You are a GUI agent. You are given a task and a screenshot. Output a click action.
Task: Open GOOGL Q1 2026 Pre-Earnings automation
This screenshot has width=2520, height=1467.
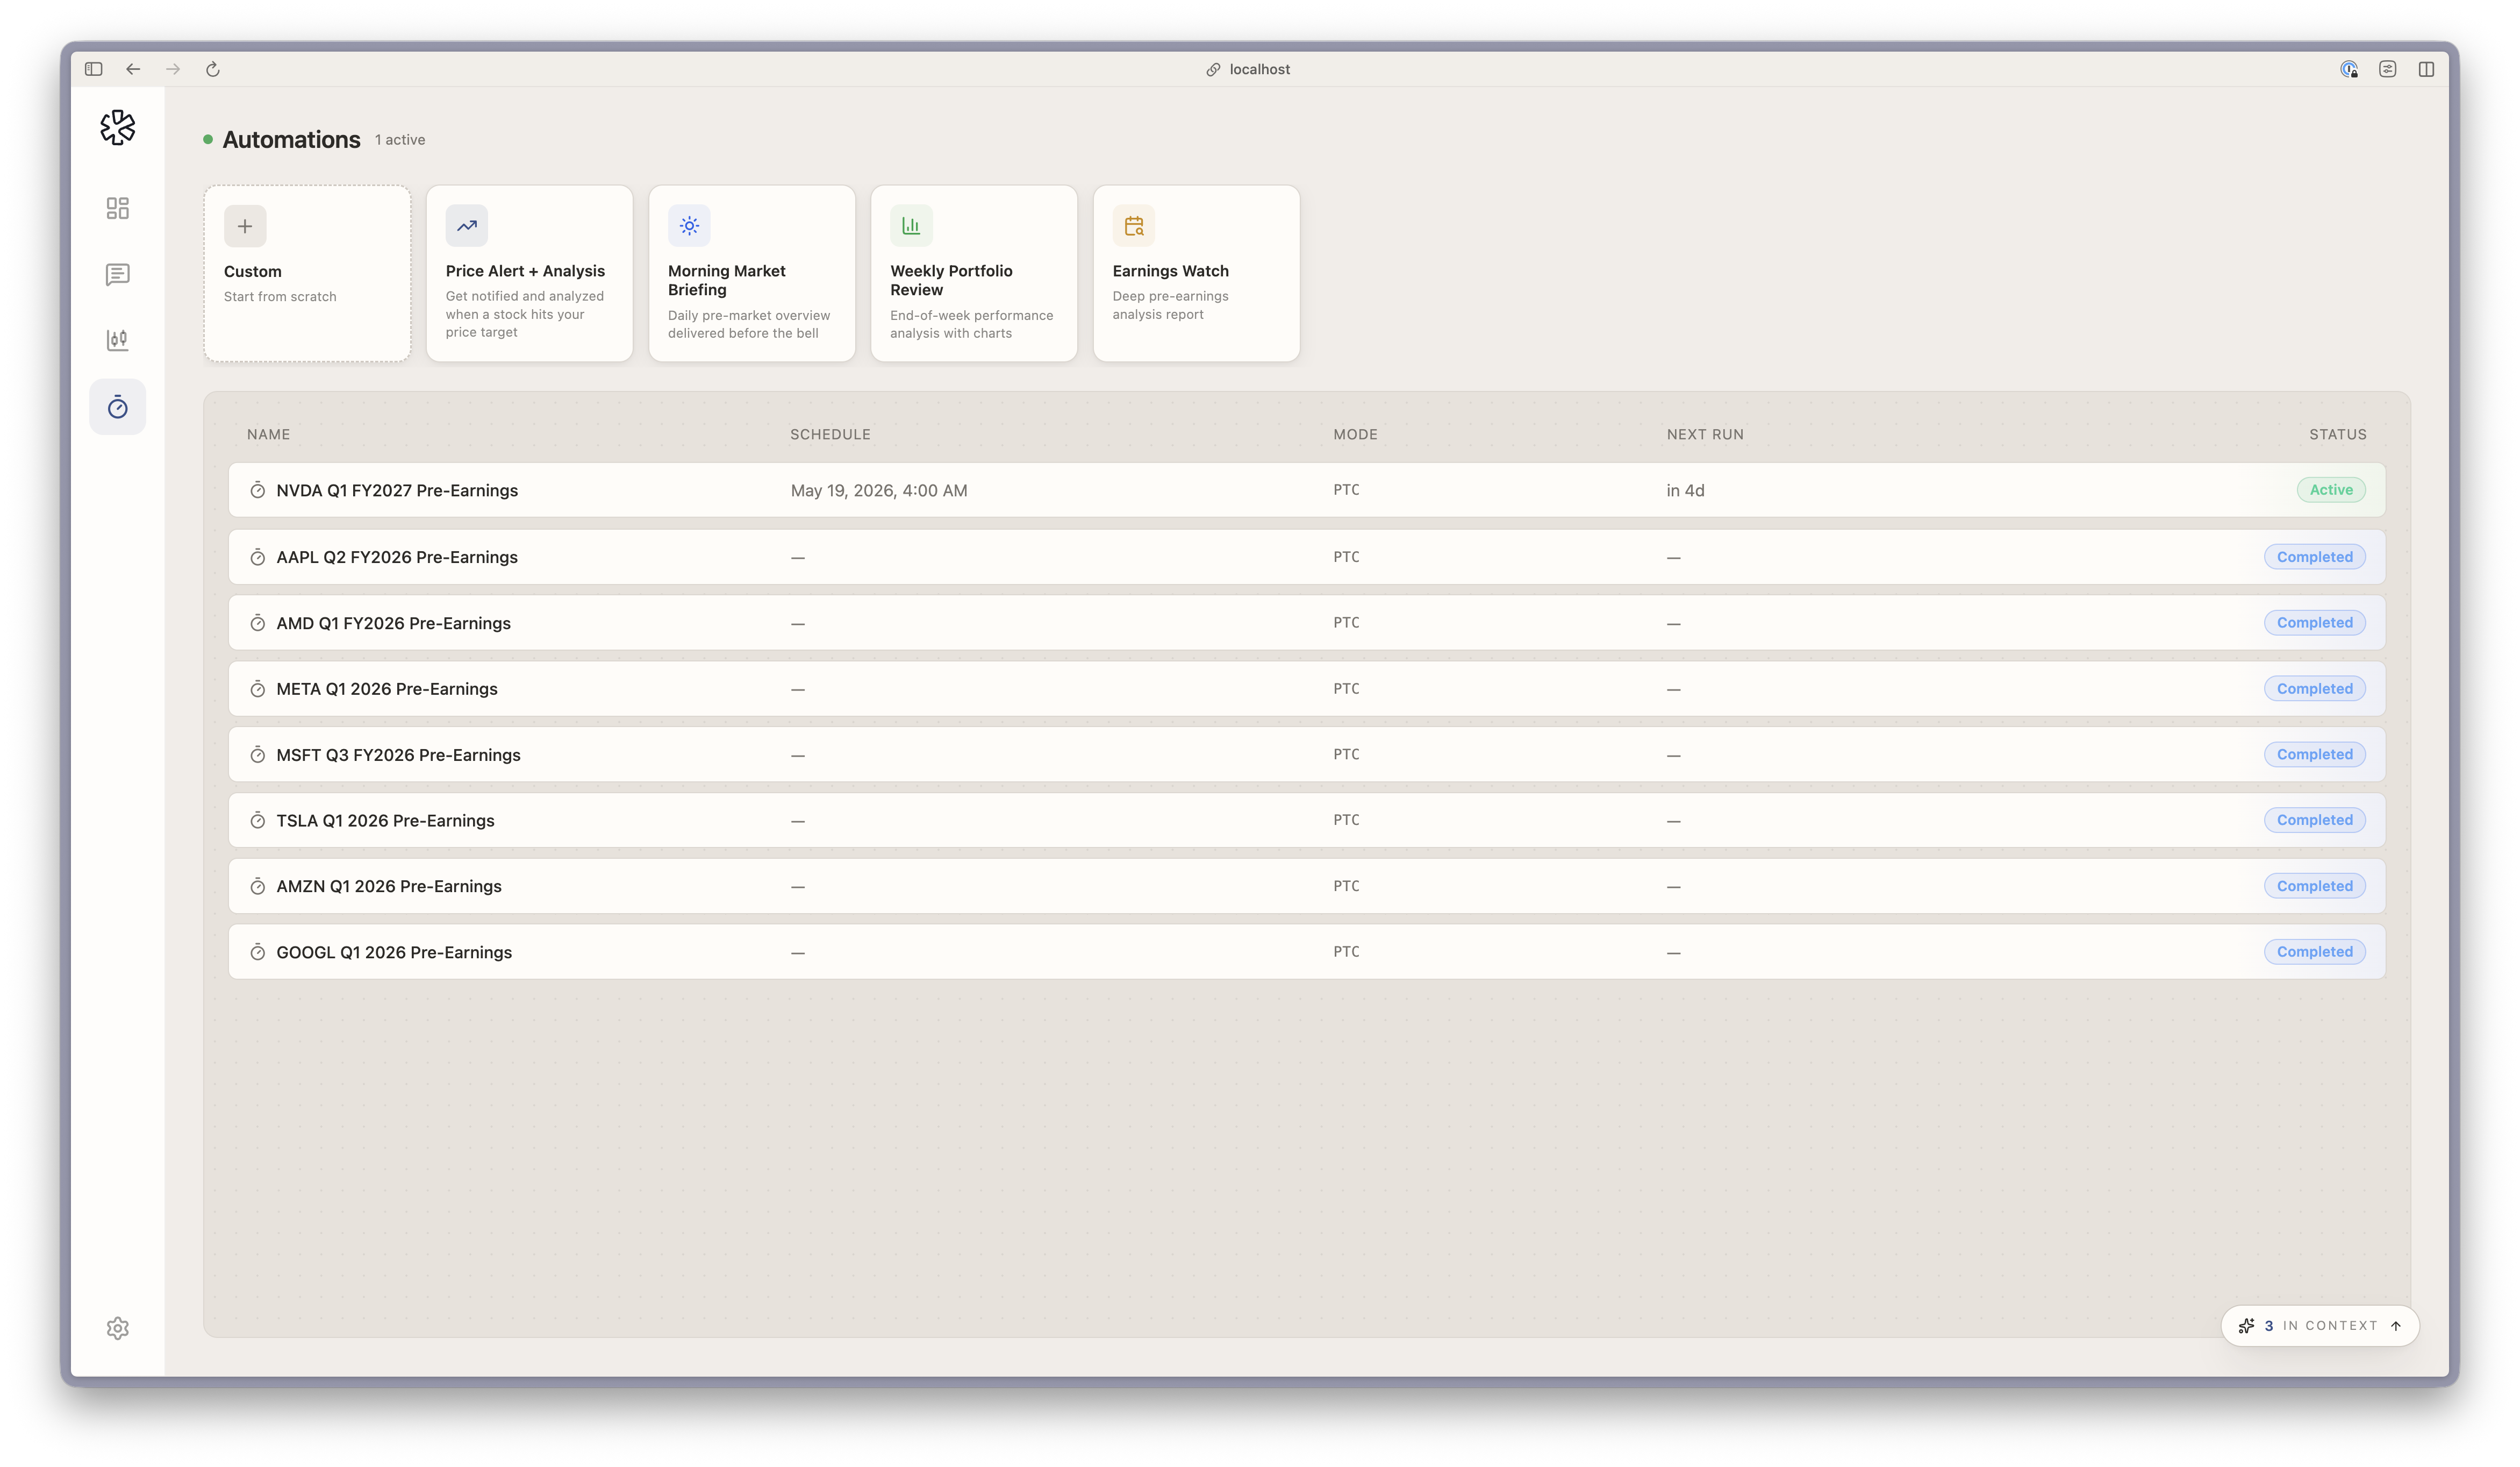1306,953
